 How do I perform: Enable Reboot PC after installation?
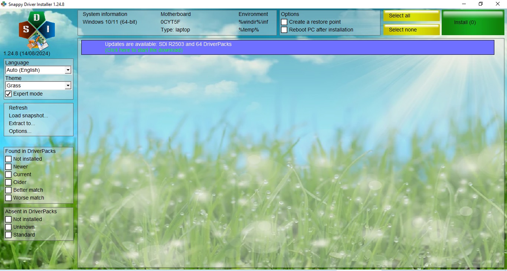click(284, 30)
